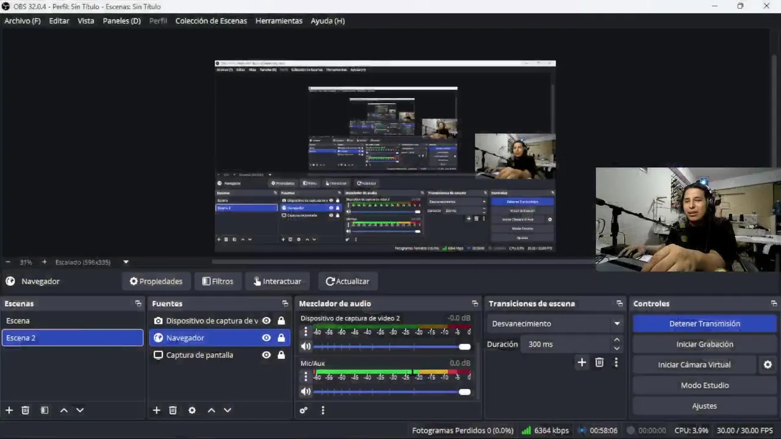Enable Modo Estudio
The image size is (781, 439).
[x=705, y=385]
